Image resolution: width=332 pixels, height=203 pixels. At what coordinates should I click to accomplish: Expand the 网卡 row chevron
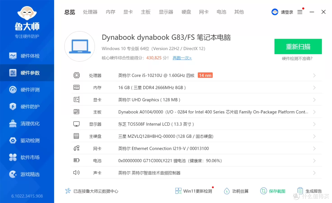pyautogui.click(x=314, y=149)
